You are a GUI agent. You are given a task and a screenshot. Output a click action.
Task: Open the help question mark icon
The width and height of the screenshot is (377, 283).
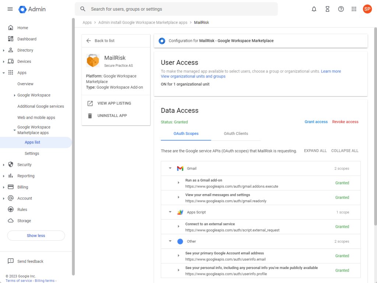pos(341,9)
